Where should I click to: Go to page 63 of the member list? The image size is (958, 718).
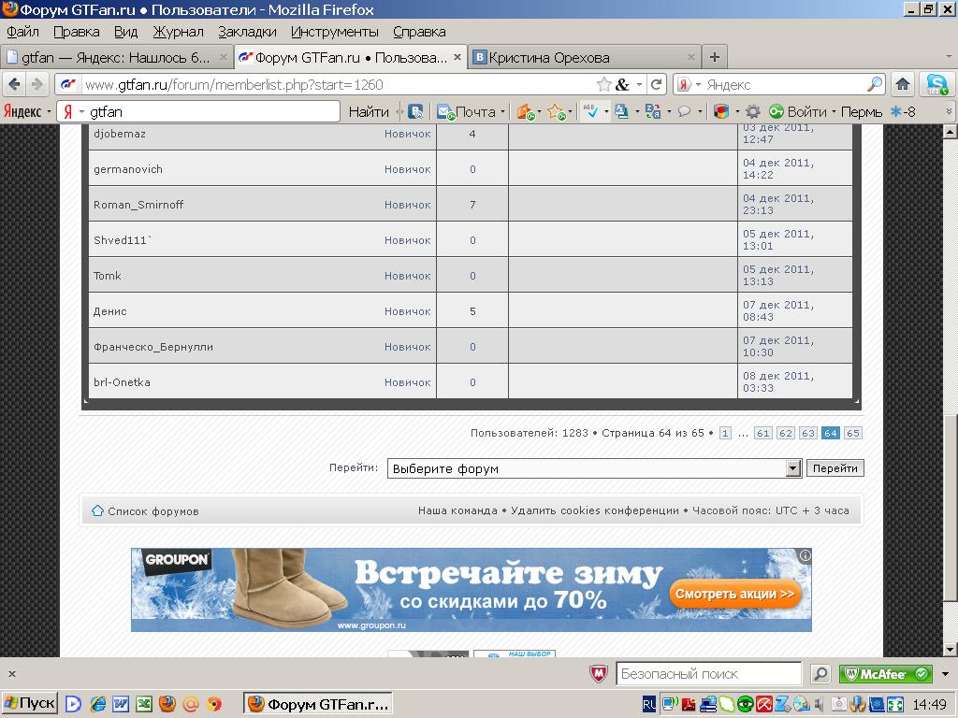coord(807,433)
